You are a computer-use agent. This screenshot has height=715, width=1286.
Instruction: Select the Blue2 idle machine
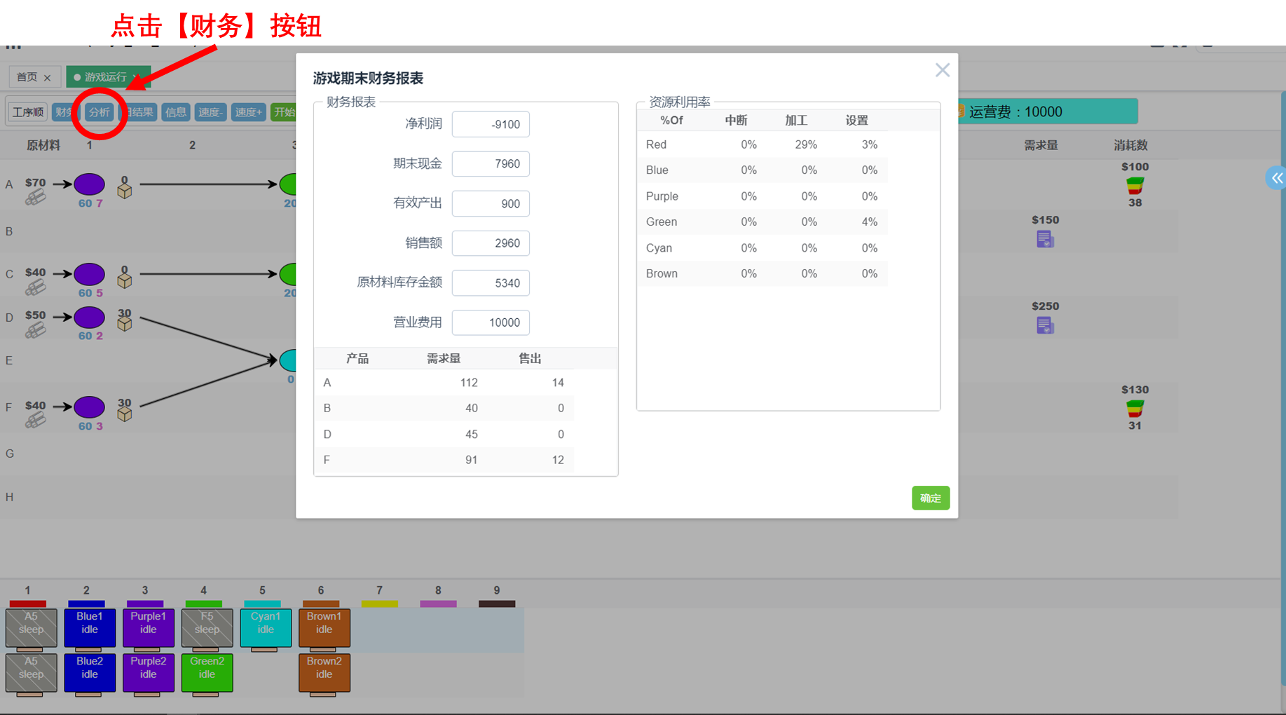tap(90, 672)
